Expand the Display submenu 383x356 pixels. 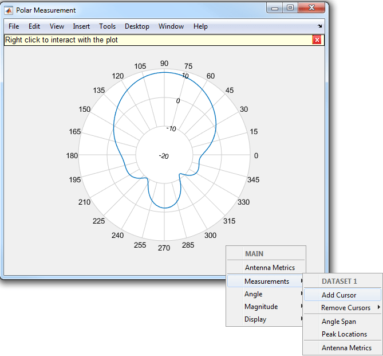(266, 319)
